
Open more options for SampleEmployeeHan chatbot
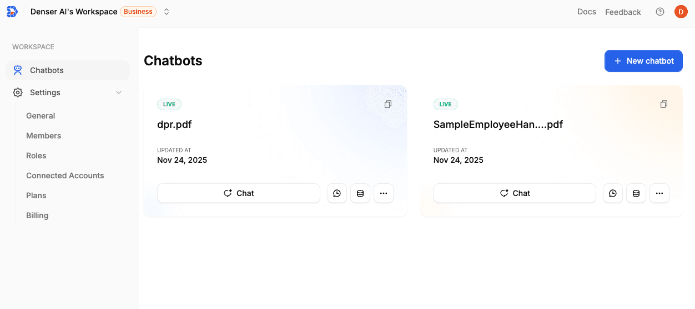[659, 193]
